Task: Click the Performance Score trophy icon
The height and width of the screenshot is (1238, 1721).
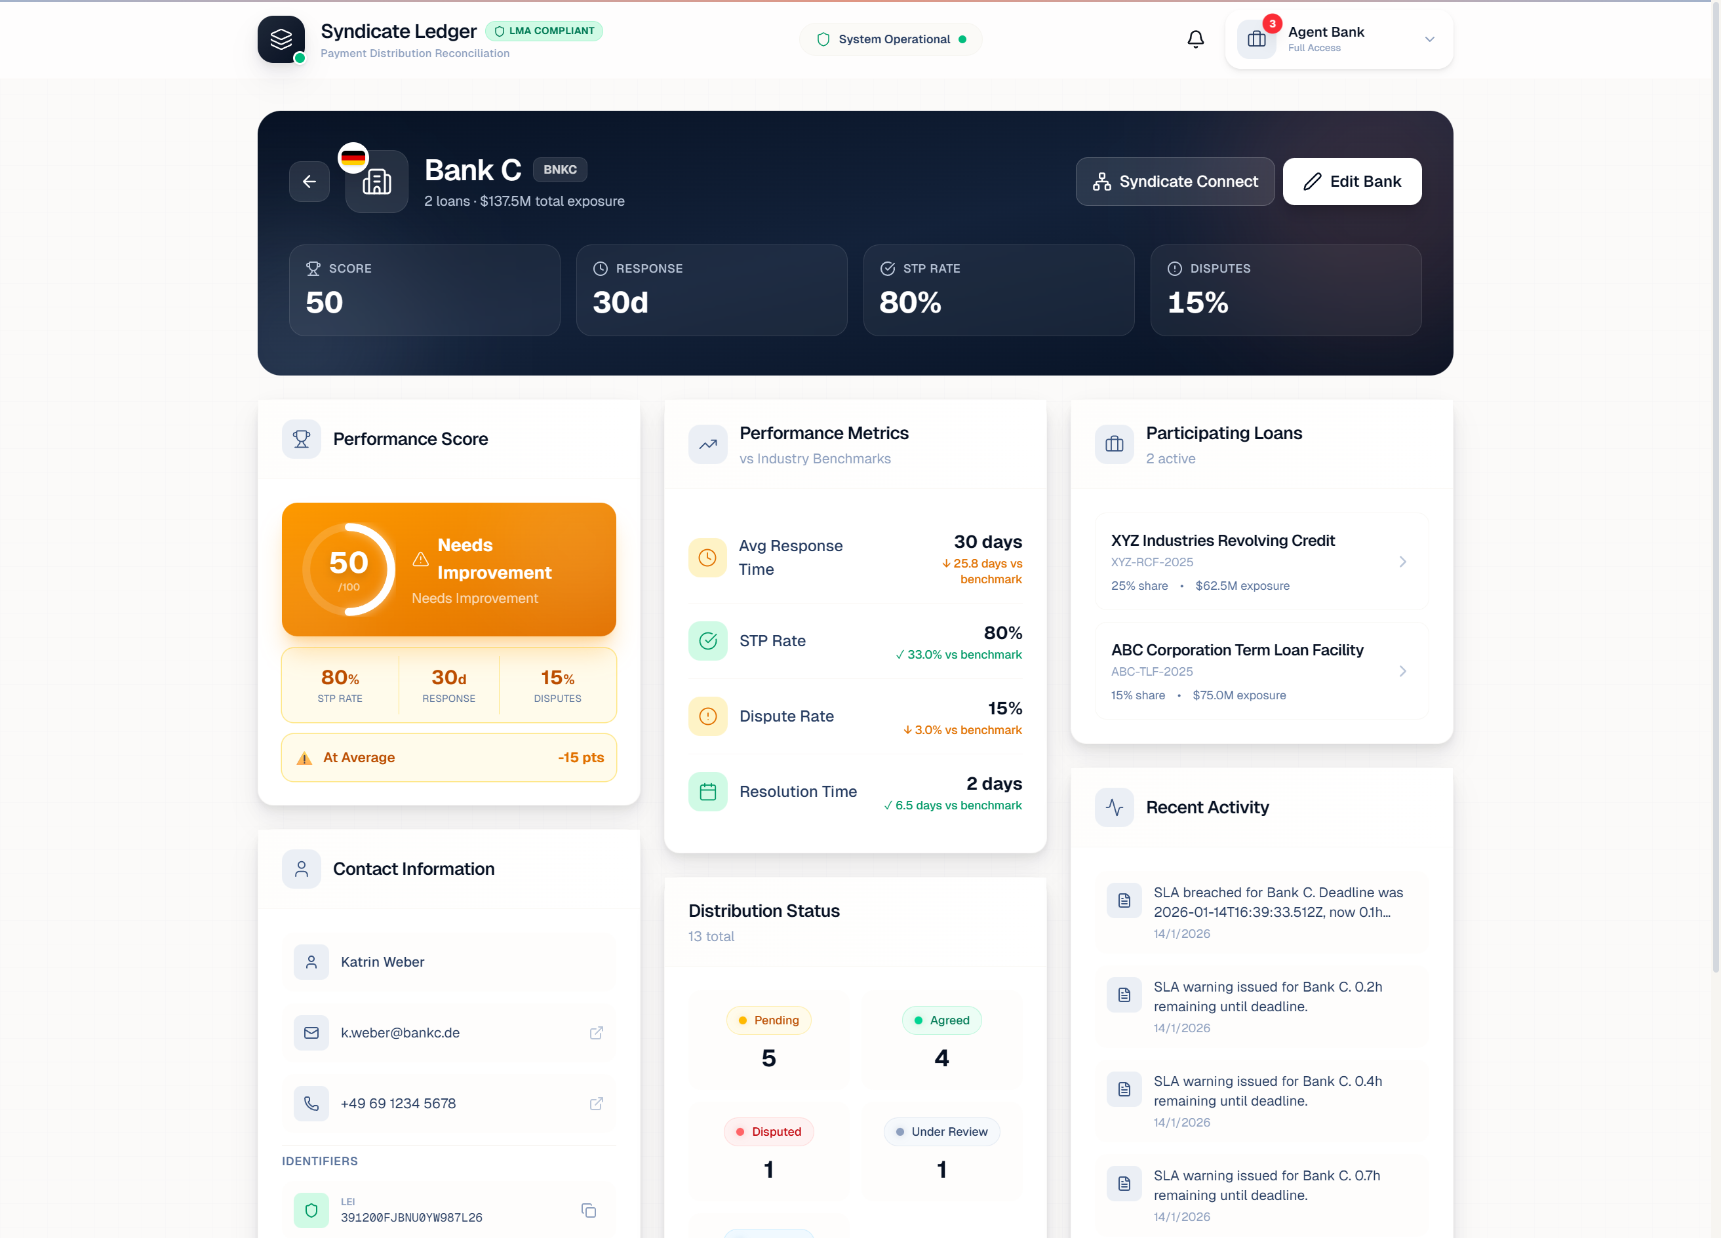Action: [x=301, y=439]
